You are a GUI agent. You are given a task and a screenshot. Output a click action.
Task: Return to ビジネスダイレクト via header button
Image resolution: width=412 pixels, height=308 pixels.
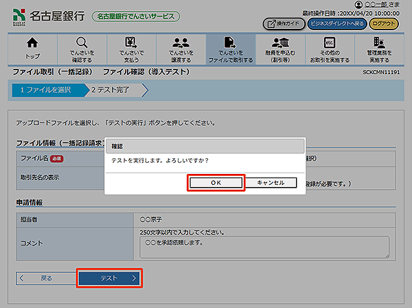336,23
